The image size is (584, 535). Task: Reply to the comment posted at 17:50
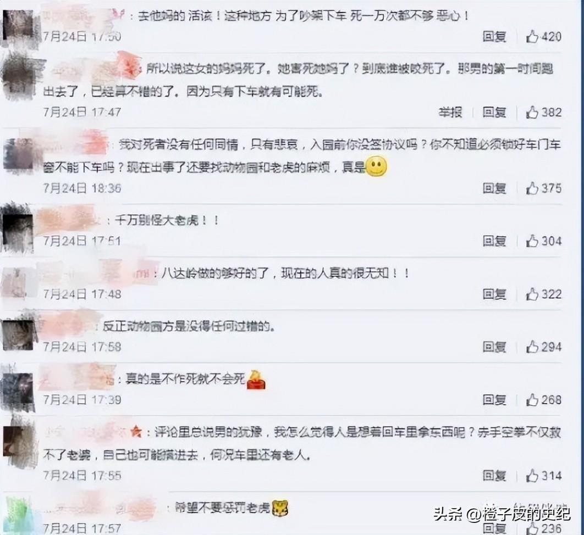coord(494,36)
